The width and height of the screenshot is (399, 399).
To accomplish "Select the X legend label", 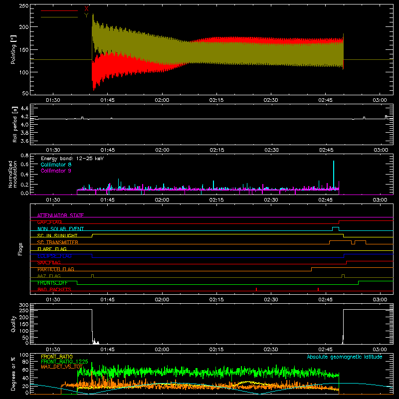I will coord(86,9).
